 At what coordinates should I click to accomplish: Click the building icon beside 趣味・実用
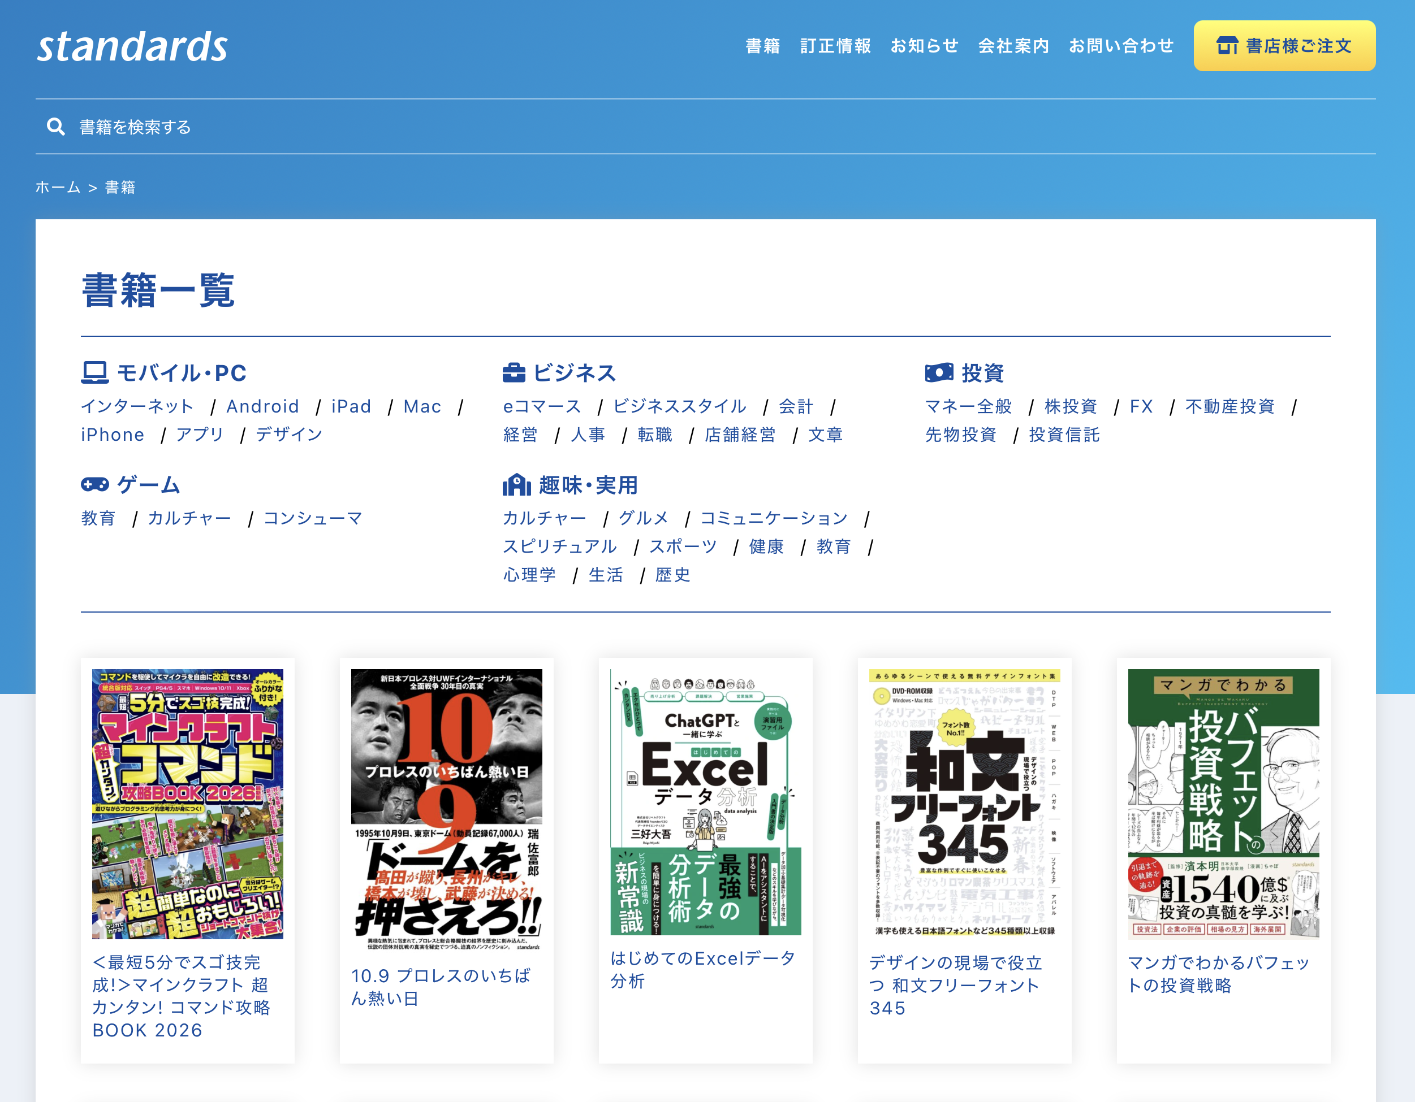pyautogui.click(x=516, y=484)
